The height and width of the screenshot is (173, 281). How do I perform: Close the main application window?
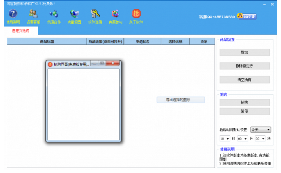[272, 4]
